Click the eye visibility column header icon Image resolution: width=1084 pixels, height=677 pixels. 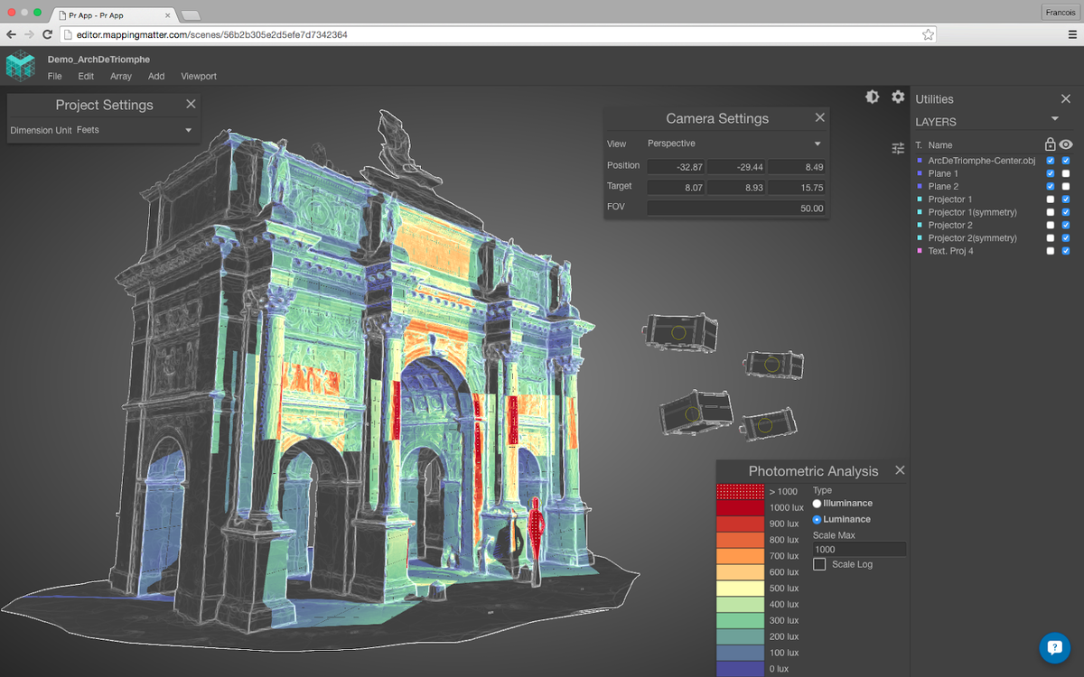[x=1066, y=144]
